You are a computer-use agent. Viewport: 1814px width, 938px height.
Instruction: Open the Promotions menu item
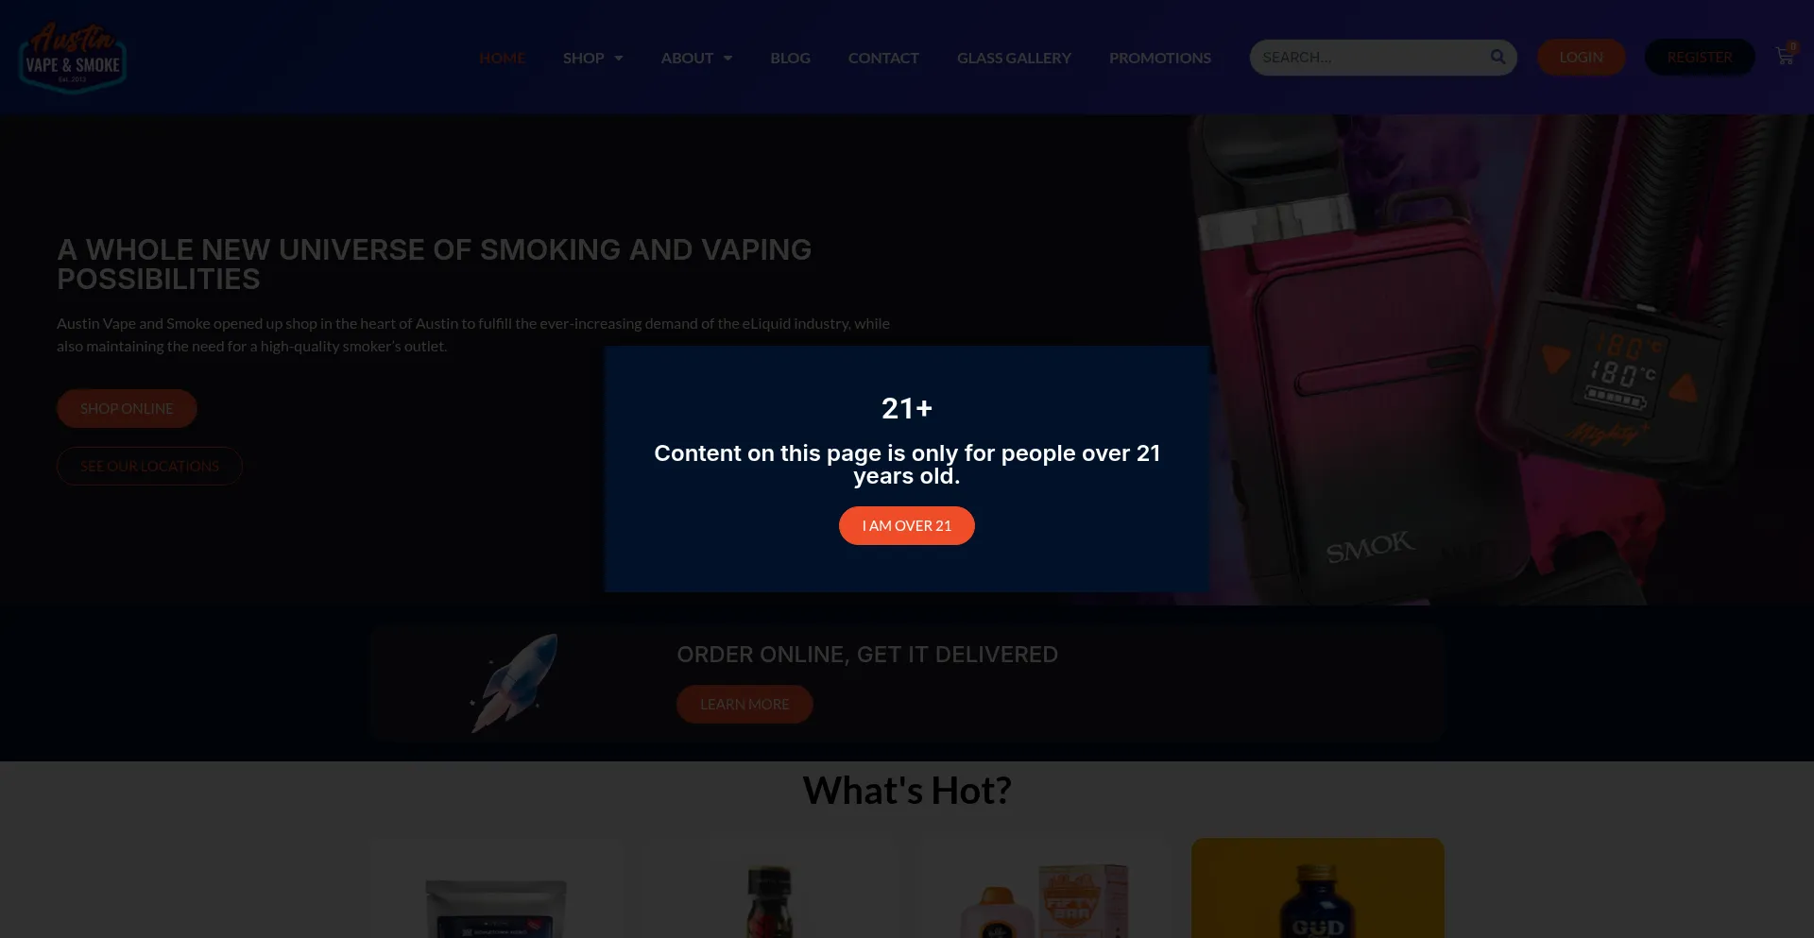(1160, 58)
